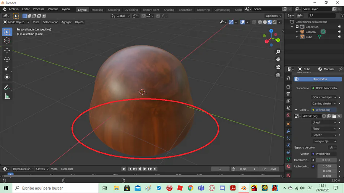Open the Imagen fija source dropdown
The width and height of the screenshot is (344, 193).
click(325, 142)
